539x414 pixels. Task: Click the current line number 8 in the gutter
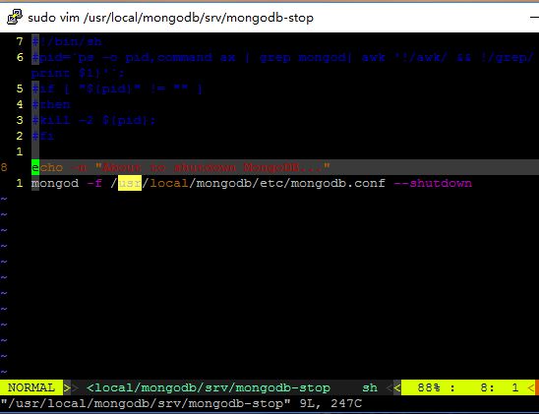4,167
